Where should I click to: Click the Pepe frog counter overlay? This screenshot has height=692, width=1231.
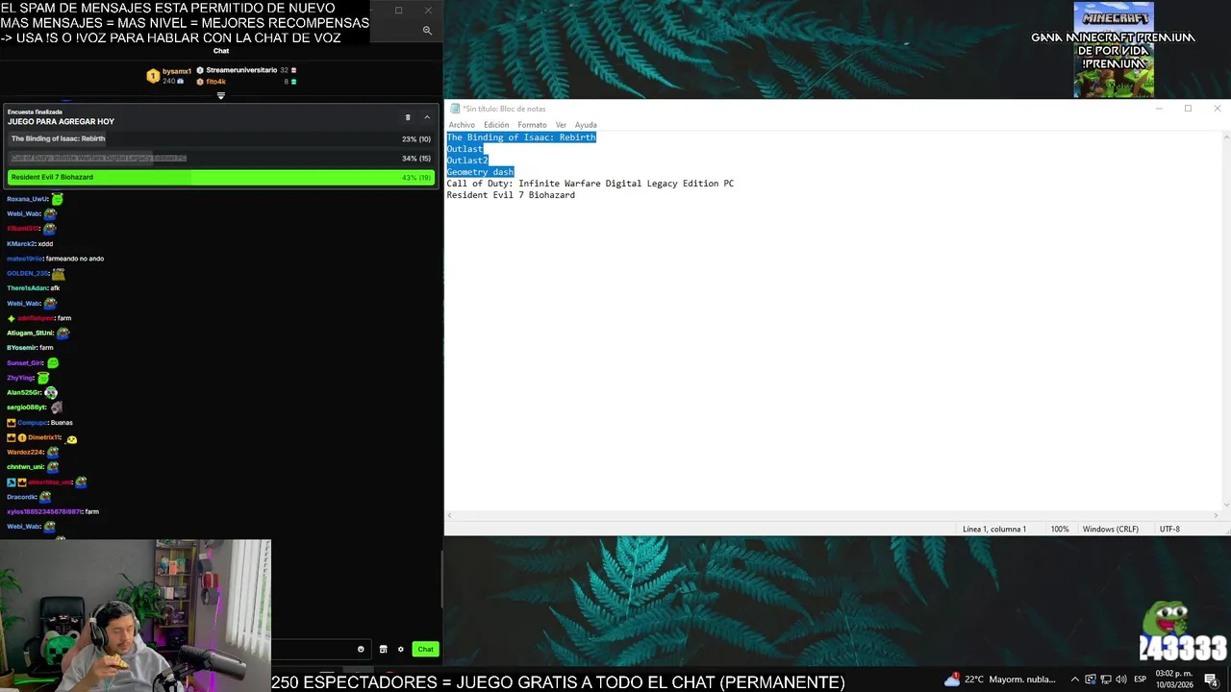(x=1183, y=632)
